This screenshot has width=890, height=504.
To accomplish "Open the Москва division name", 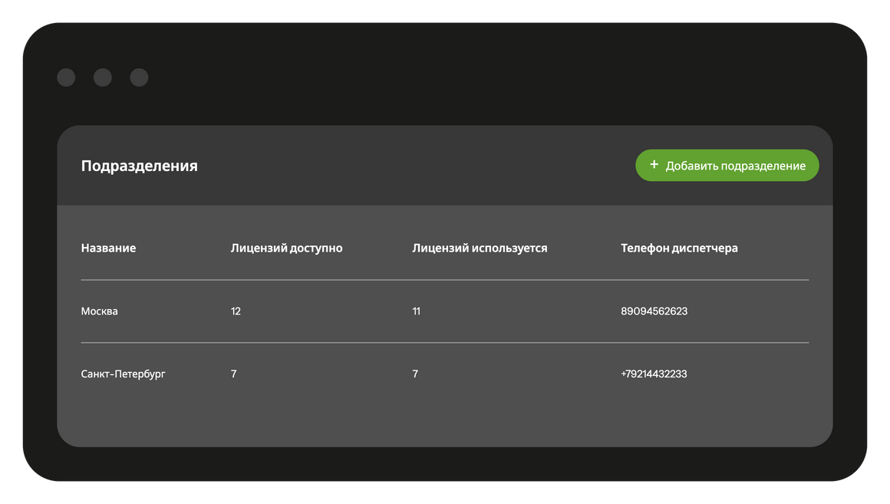I will pyautogui.click(x=100, y=311).
